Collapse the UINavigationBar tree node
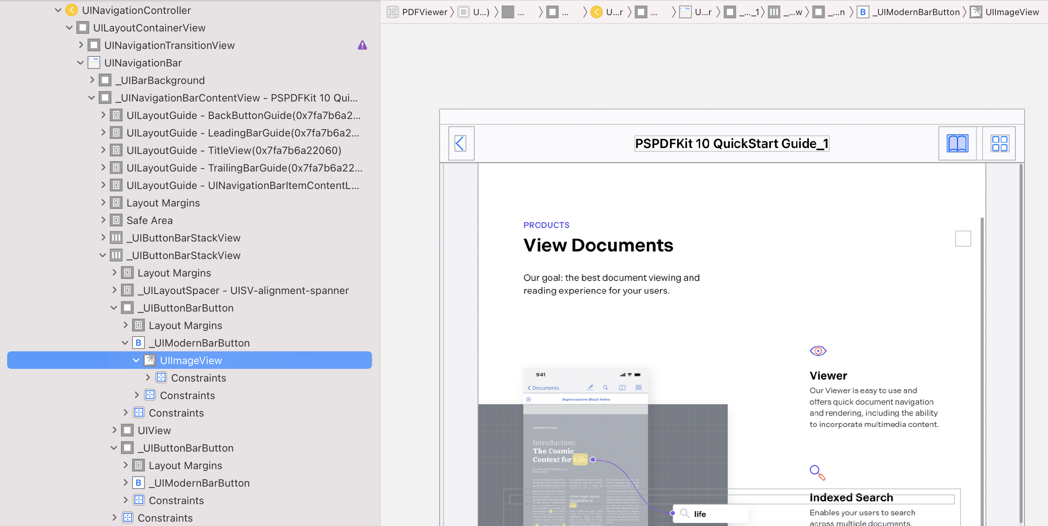The height and width of the screenshot is (526, 1048). (80, 62)
